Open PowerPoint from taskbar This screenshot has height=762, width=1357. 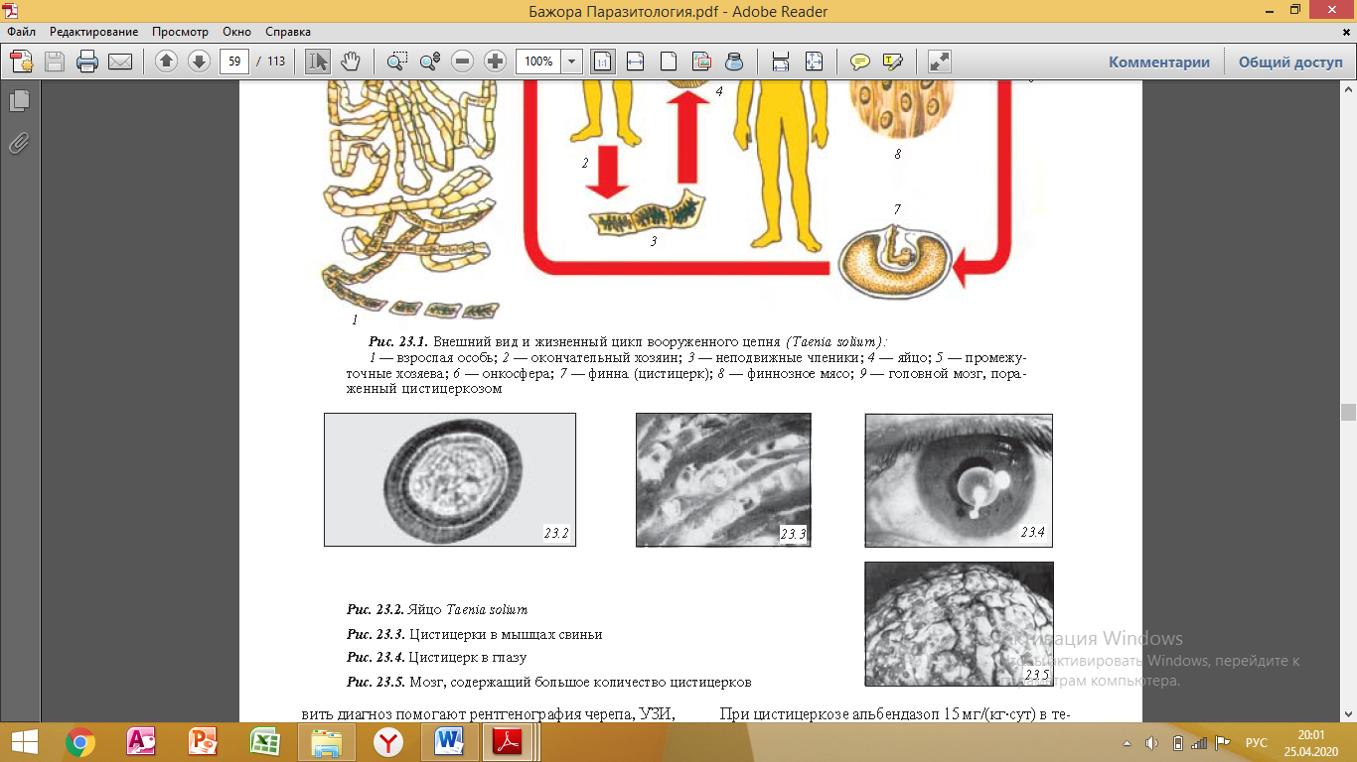click(204, 741)
